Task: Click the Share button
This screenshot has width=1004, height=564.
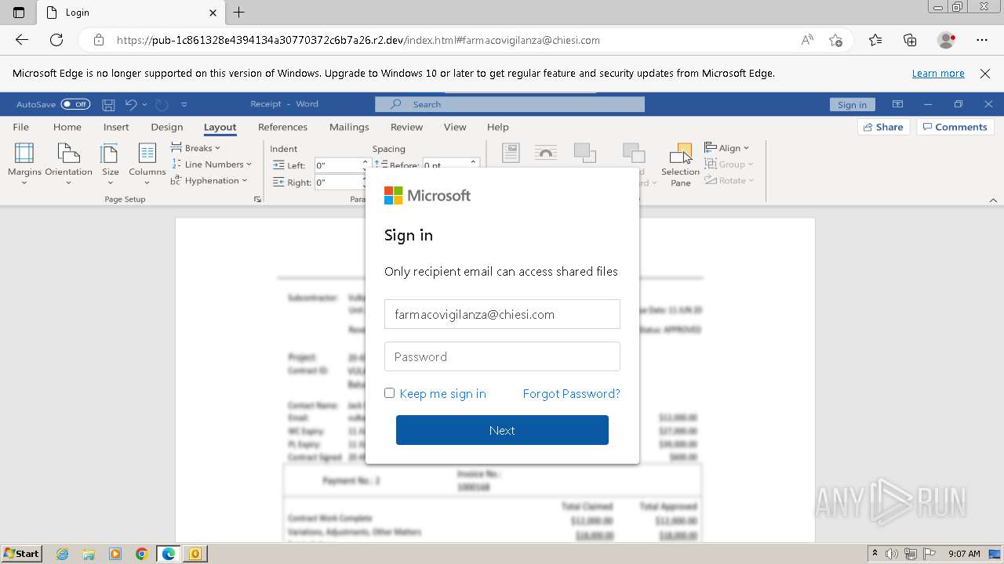Action: pos(883,127)
